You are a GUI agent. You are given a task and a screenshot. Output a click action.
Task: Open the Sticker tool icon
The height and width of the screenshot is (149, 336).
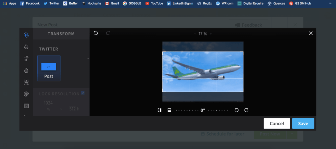click(x=26, y=94)
